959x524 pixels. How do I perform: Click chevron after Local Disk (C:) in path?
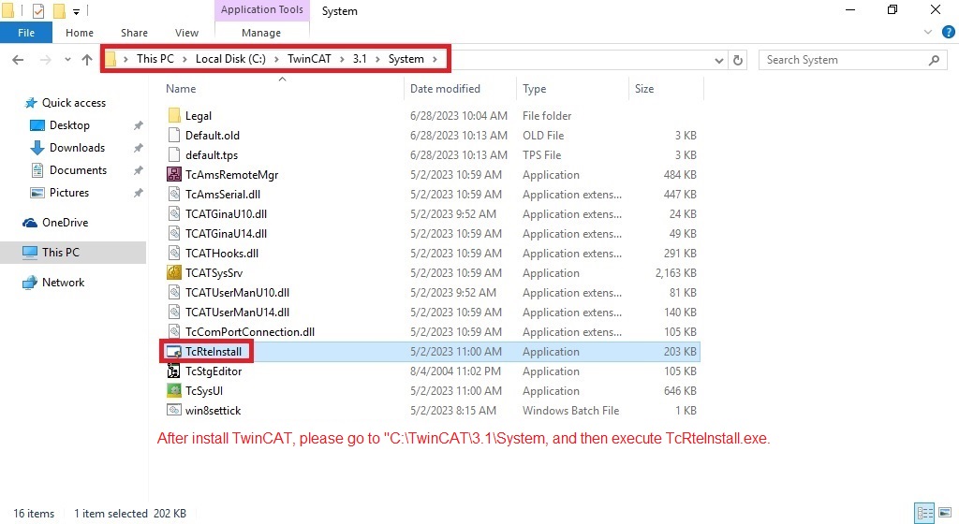(276, 59)
